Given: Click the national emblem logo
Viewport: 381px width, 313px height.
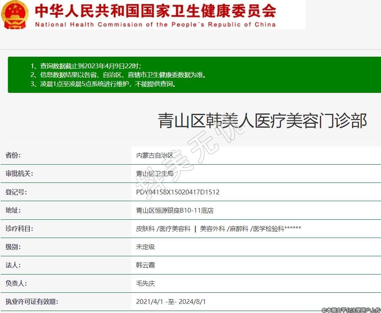Looking at the screenshot, I should click(x=15, y=14).
